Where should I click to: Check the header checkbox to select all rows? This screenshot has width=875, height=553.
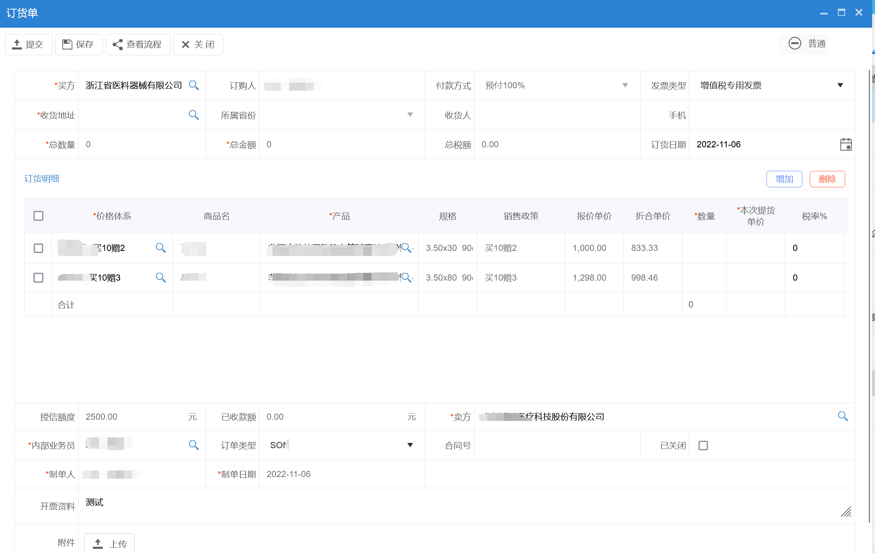coord(38,215)
